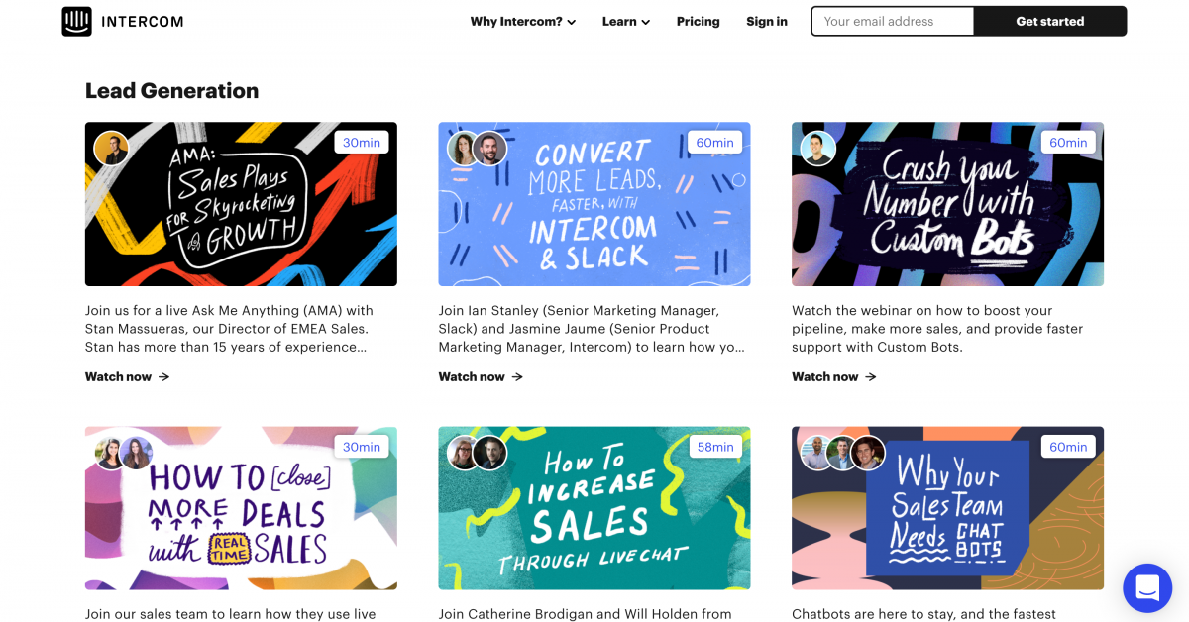The width and height of the screenshot is (1189, 622).
Task: Click the 30min badge on AMA Sales Plays card
Action: pyautogui.click(x=362, y=143)
